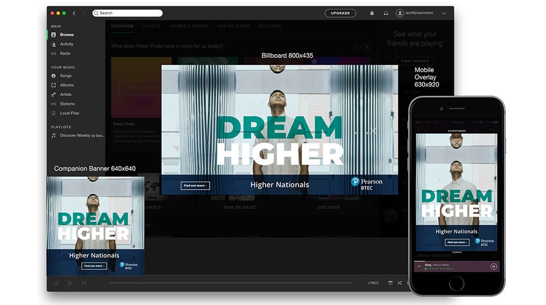Open the LYRICS button

[x=373, y=283]
